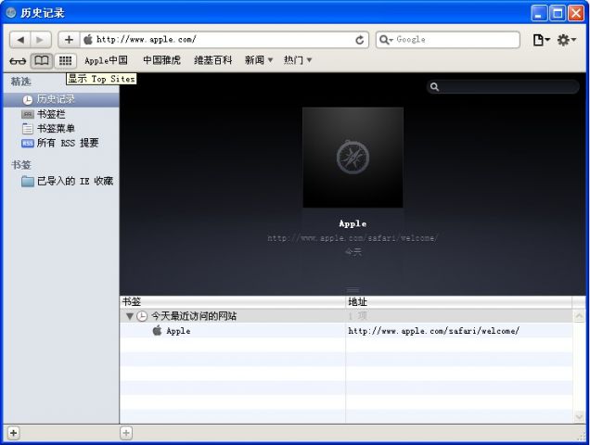Open the 热门 bookmarks dropdown
Screen dimensions: 590x445
point(298,60)
